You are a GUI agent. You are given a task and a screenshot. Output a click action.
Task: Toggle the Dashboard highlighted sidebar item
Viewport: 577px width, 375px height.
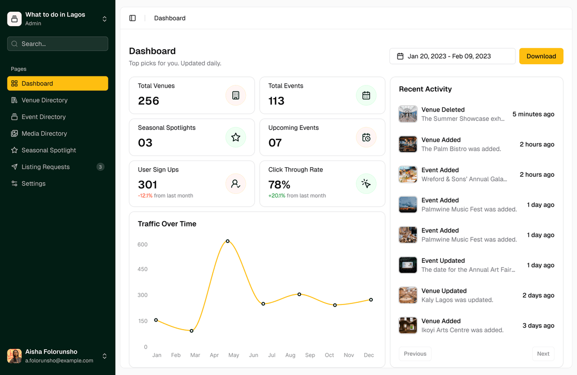coord(57,83)
